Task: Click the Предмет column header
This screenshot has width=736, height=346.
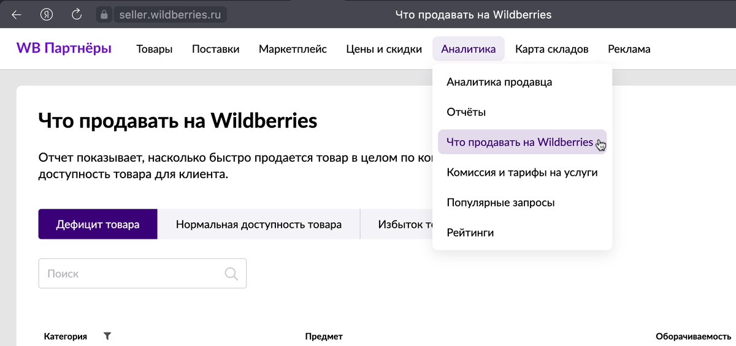Action: click(x=324, y=336)
